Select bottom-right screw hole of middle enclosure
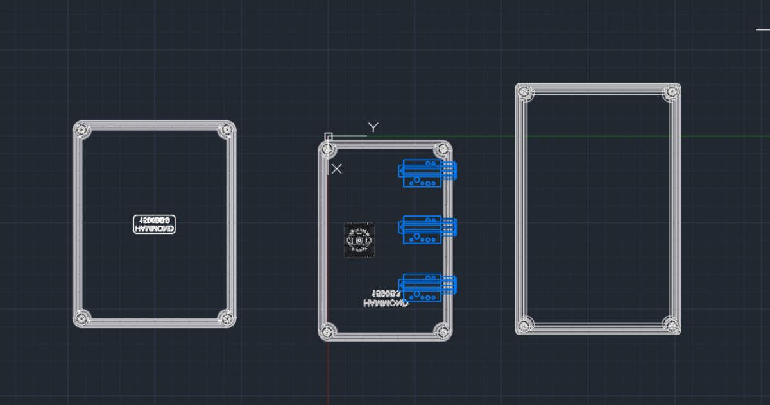This screenshot has width=770, height=405. (x=441, y=331)
